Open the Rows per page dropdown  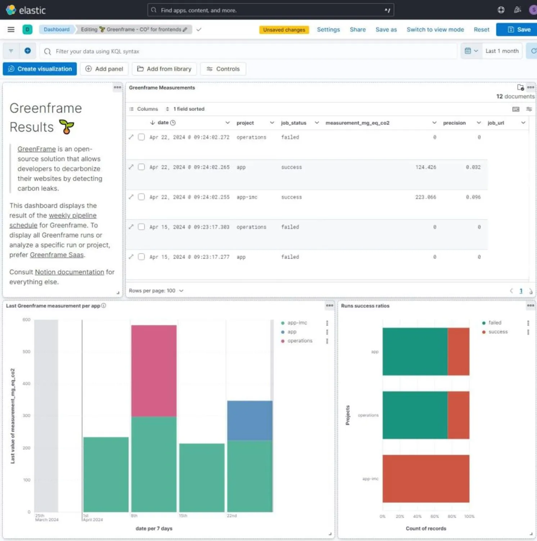156,291
